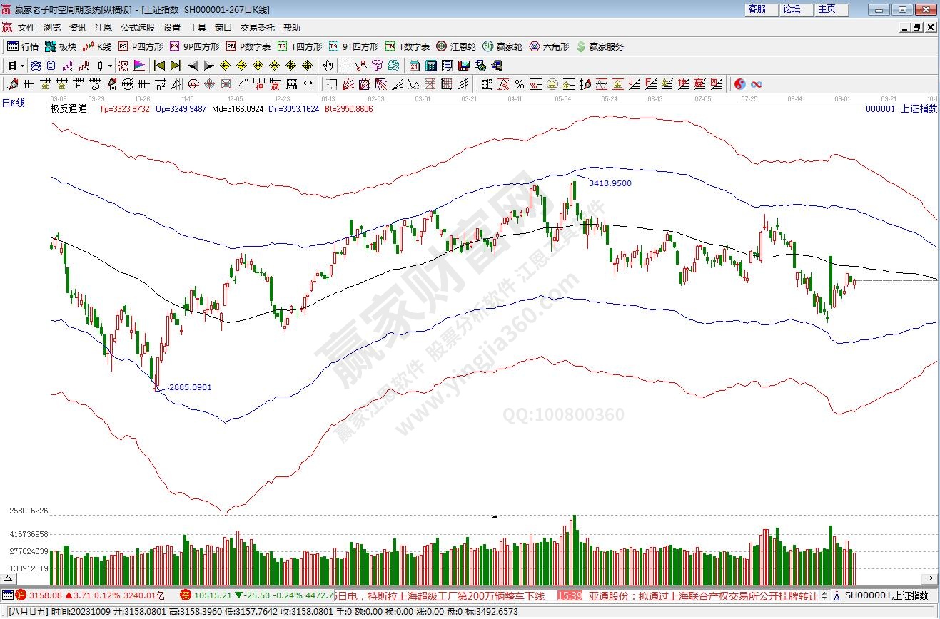940x619 pixels.
Task: Click the blue infinity loop icon
Action: click(x=756, y=84)
